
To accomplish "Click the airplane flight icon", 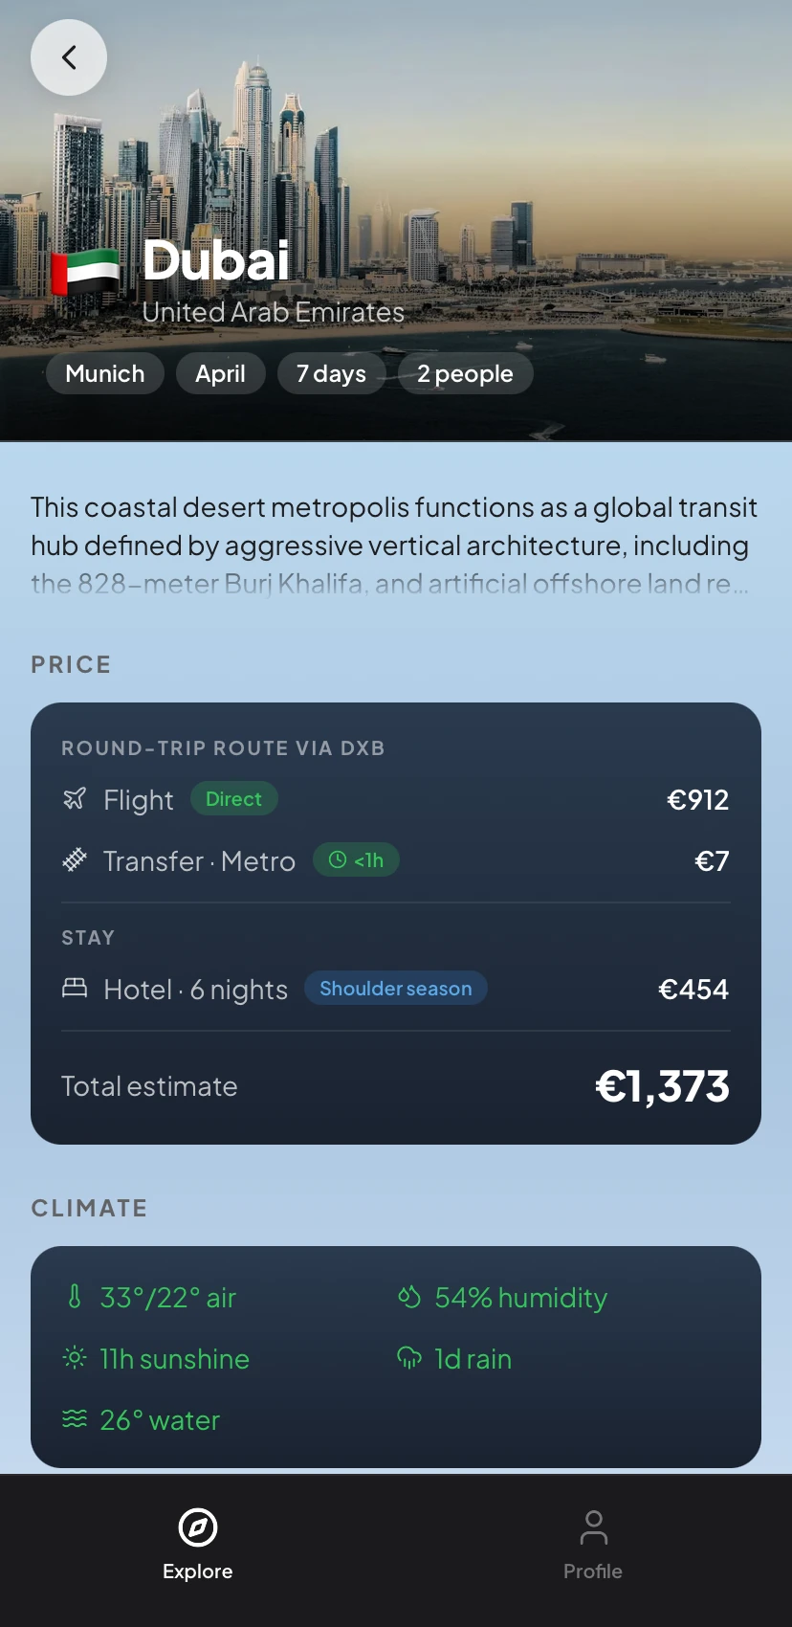I will [x=75, y=799].
